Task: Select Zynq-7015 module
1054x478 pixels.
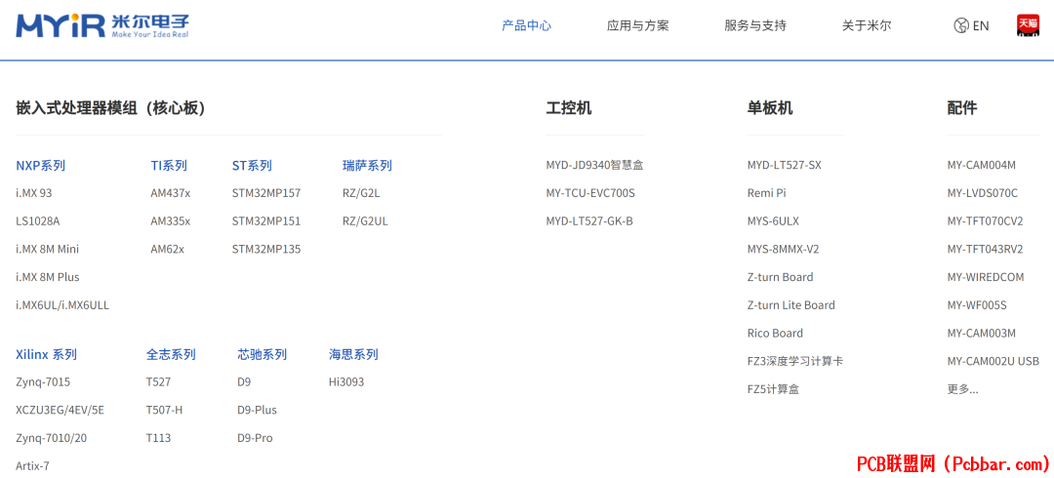Action: point(43,381)
